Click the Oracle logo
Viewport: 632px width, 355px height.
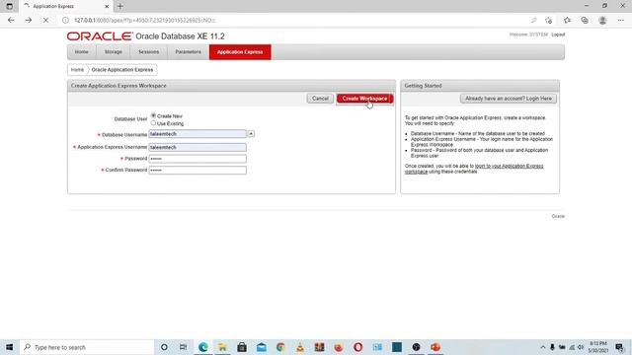pyautogui.click(x=100, y=36)
